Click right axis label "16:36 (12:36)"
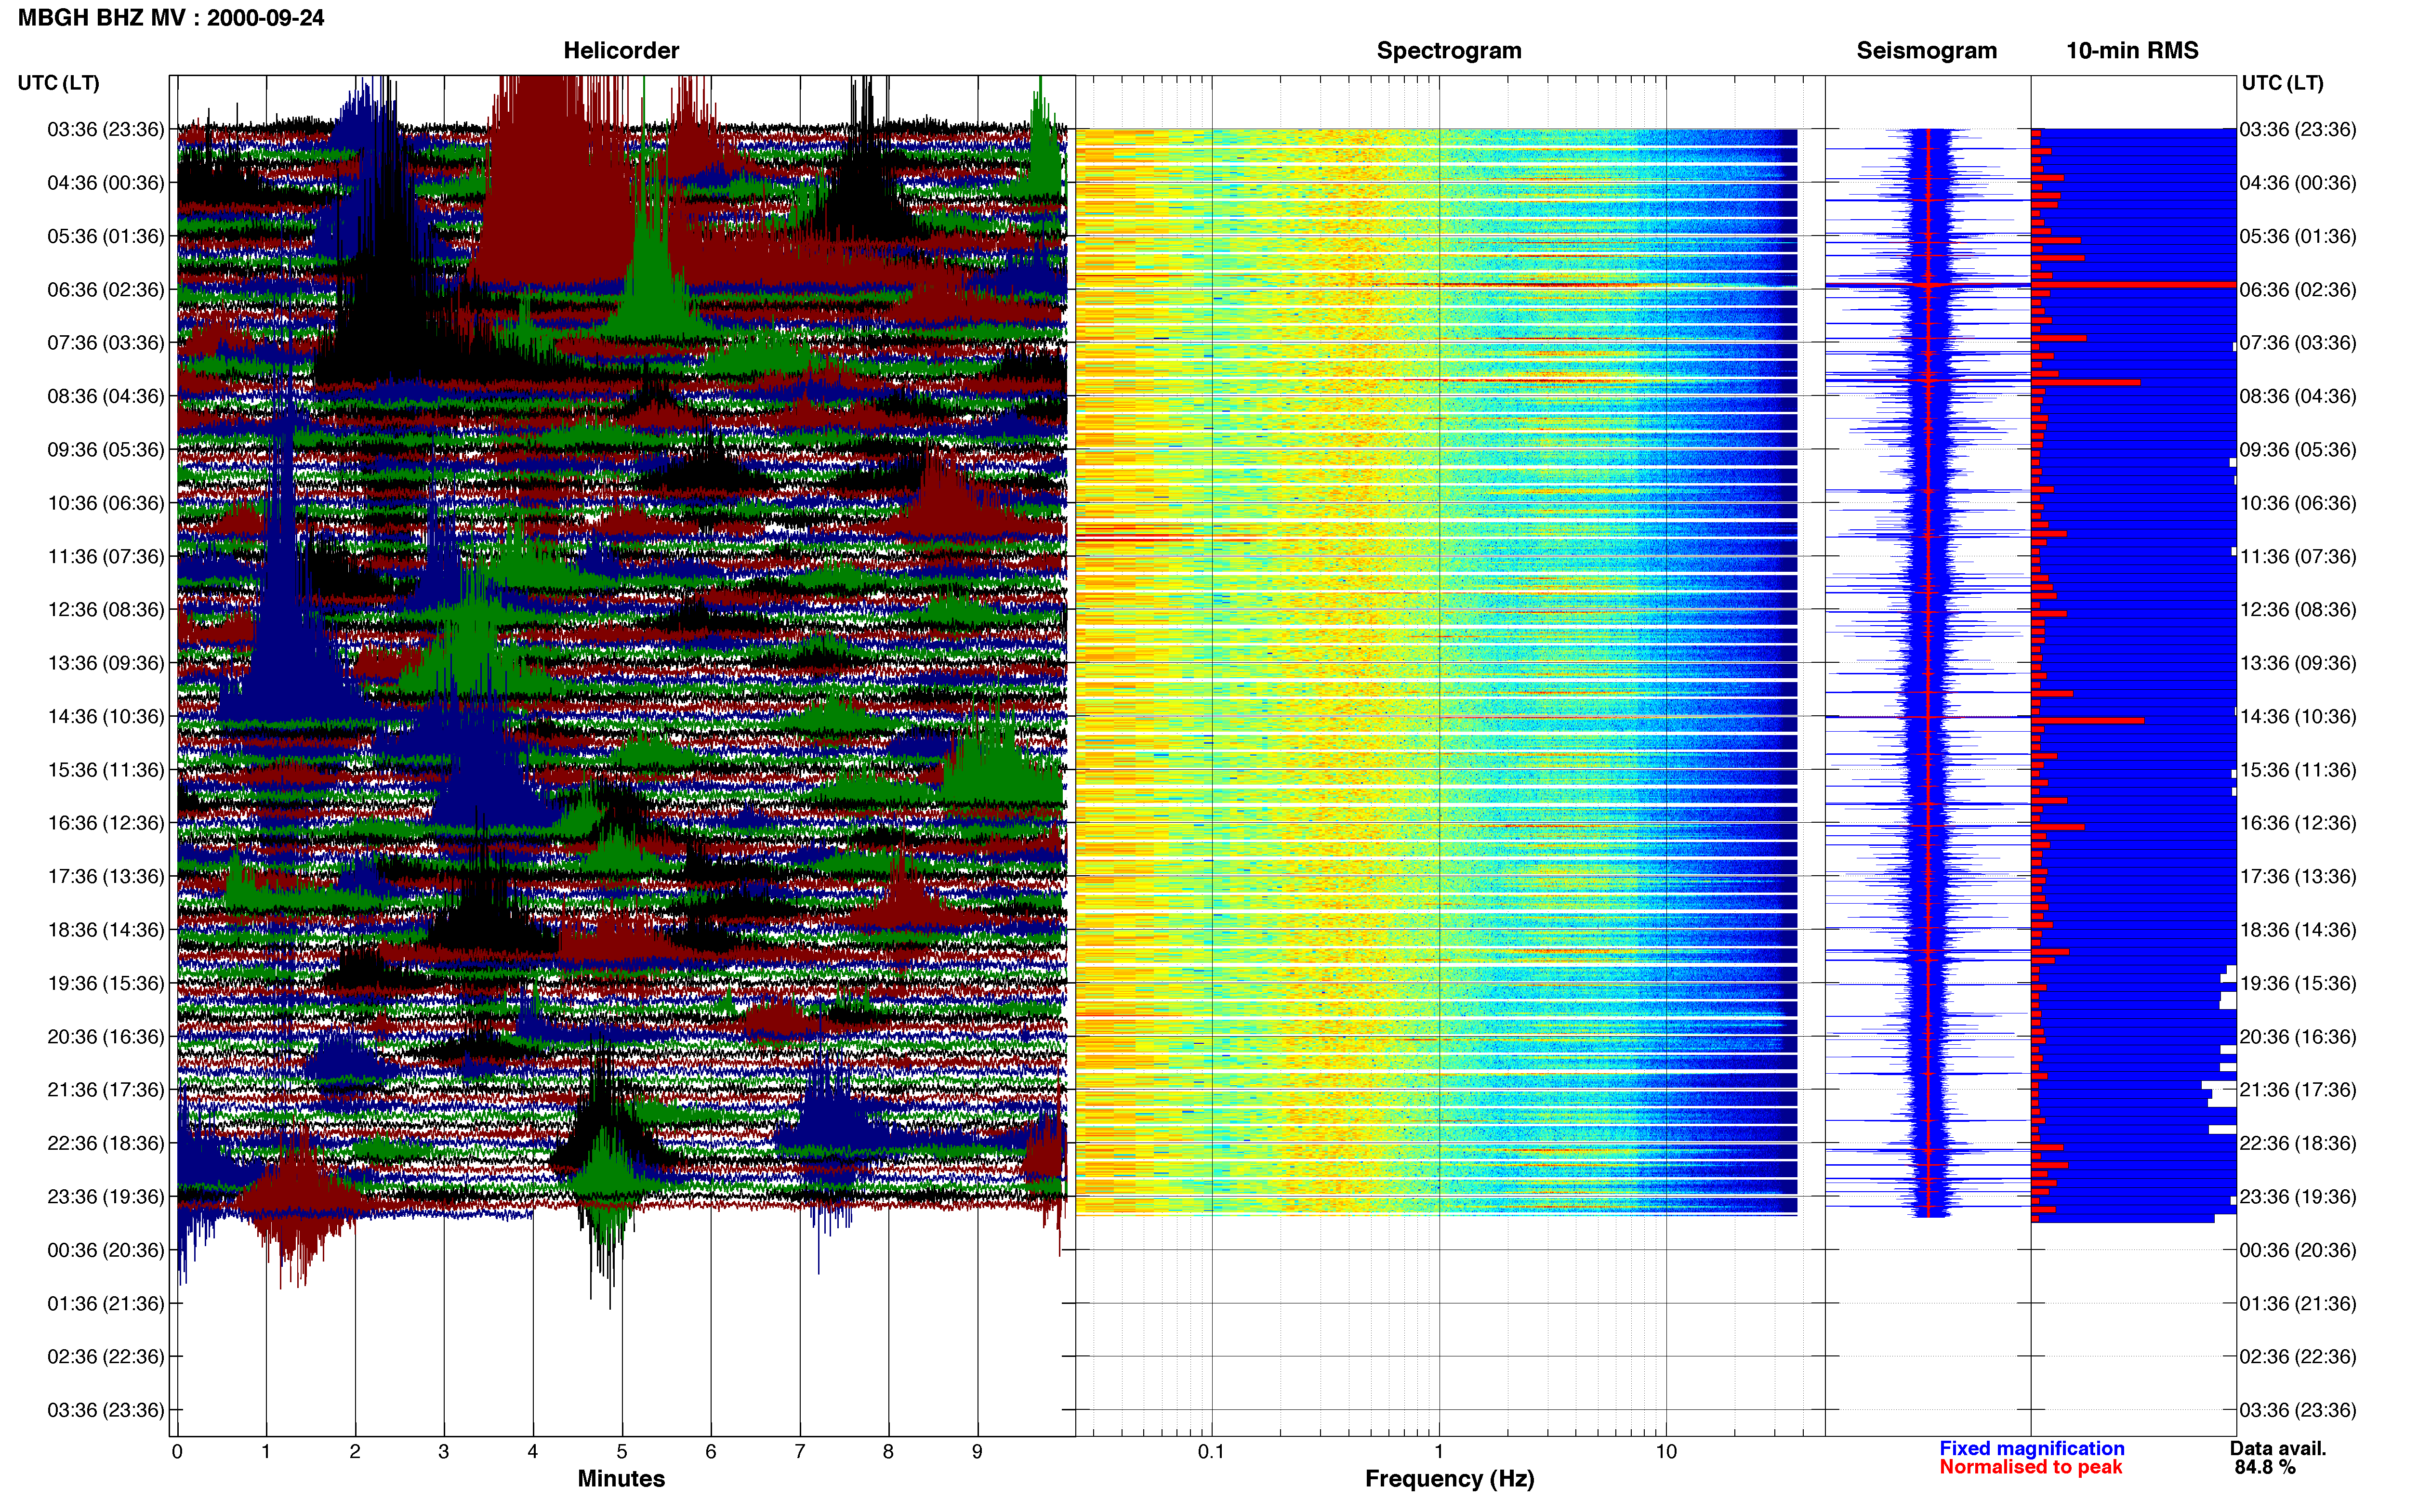 click(x=2298, y=823)
